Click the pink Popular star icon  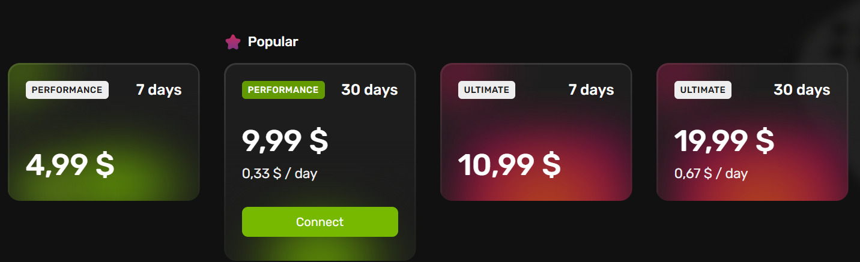pyautogui.click(x=232, y=42)
